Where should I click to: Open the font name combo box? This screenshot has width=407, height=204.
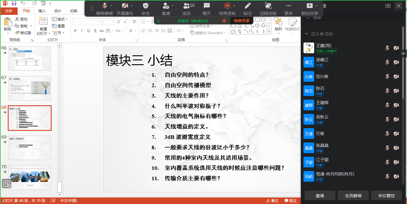tap(87, 21)
